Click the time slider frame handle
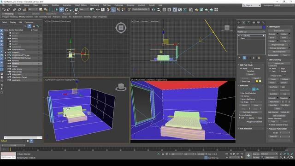 [x=13, y=145]
